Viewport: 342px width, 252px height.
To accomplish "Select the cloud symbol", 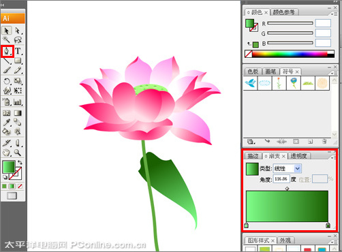I will tap(265, 83).
